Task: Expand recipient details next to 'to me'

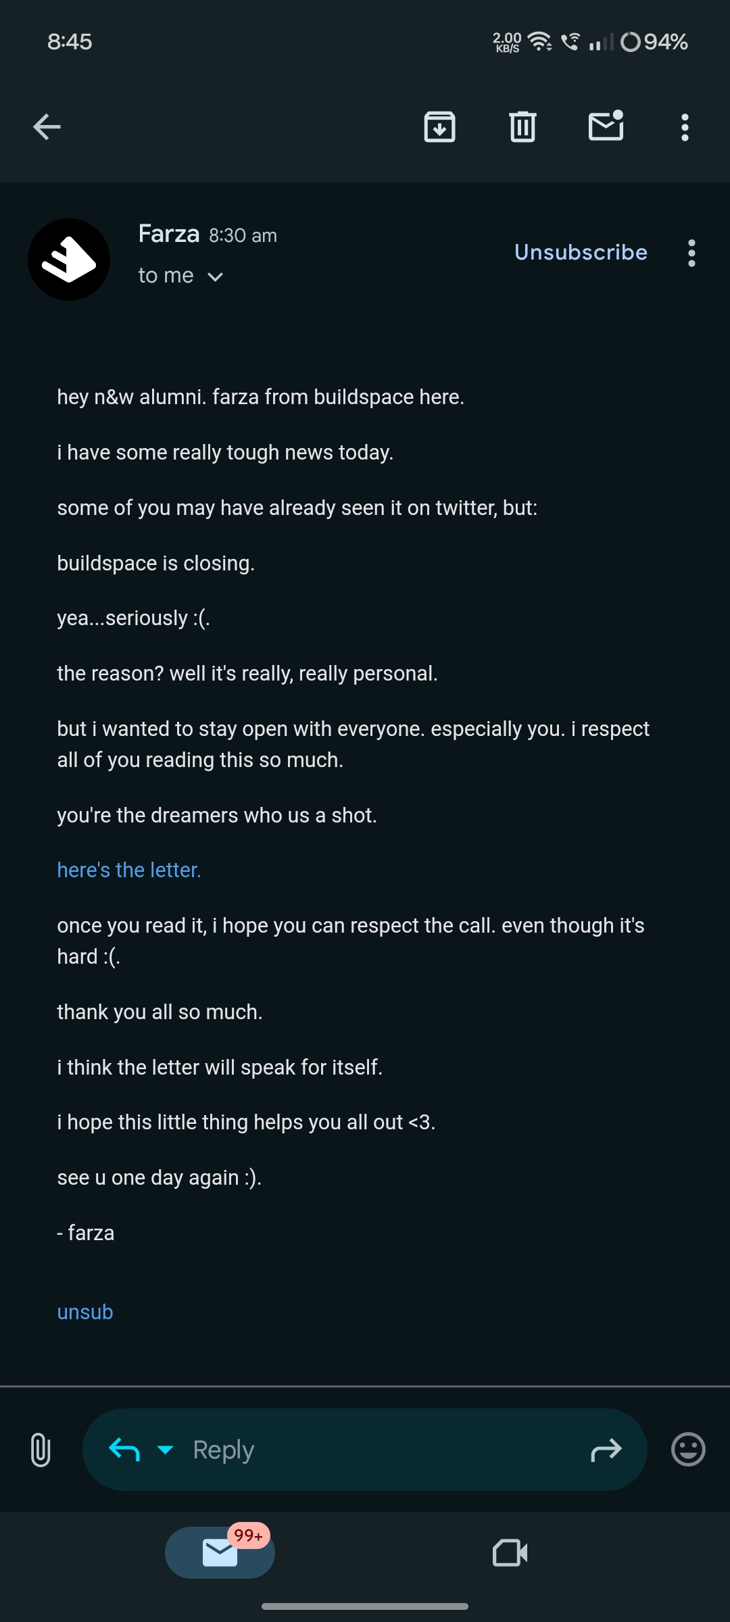Action: click(215, 276)
